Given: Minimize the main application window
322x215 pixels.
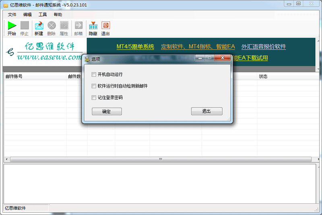Looking at the screenshot, I should [x=289, y=4].
